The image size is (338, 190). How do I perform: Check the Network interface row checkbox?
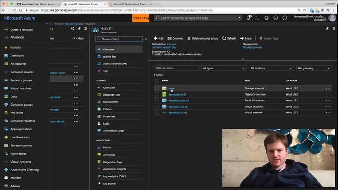157,94
